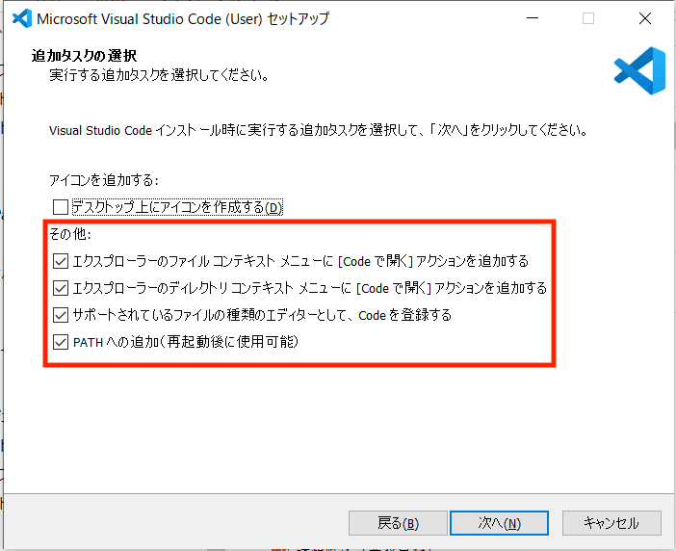Click the 実行する追加タスクを選択してください subtitle
676x551 pixels.
pyautogui.click(x=159, y=74)
